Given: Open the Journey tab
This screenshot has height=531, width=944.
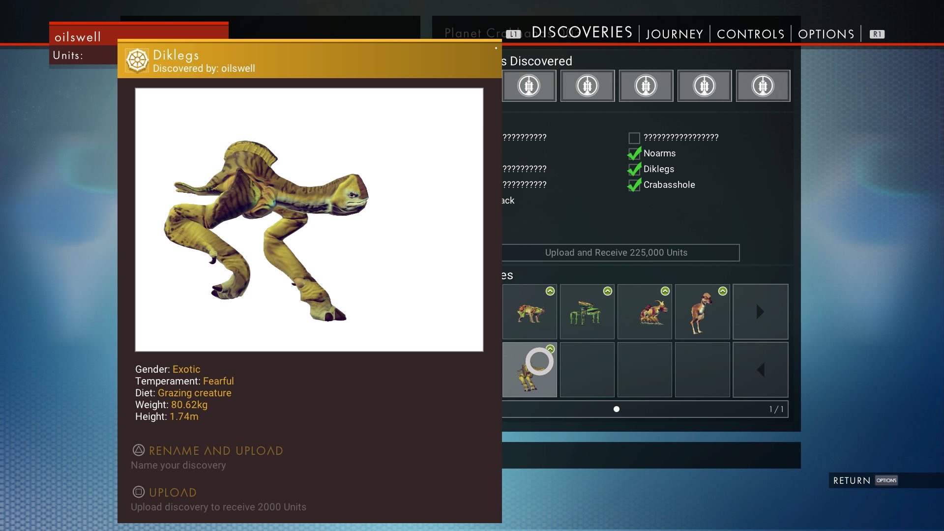Looking at the screenshot, I should pos(674,34).
